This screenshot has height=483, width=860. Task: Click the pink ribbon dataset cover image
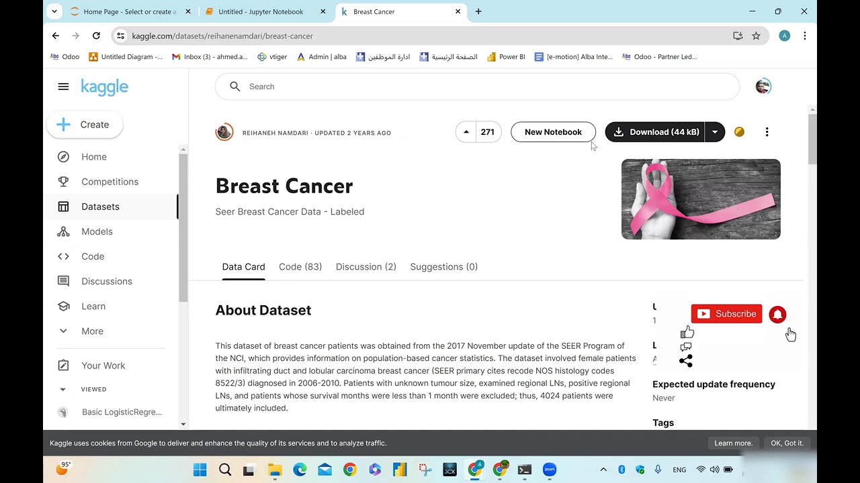pyautogui.click(x=701, y=199)
